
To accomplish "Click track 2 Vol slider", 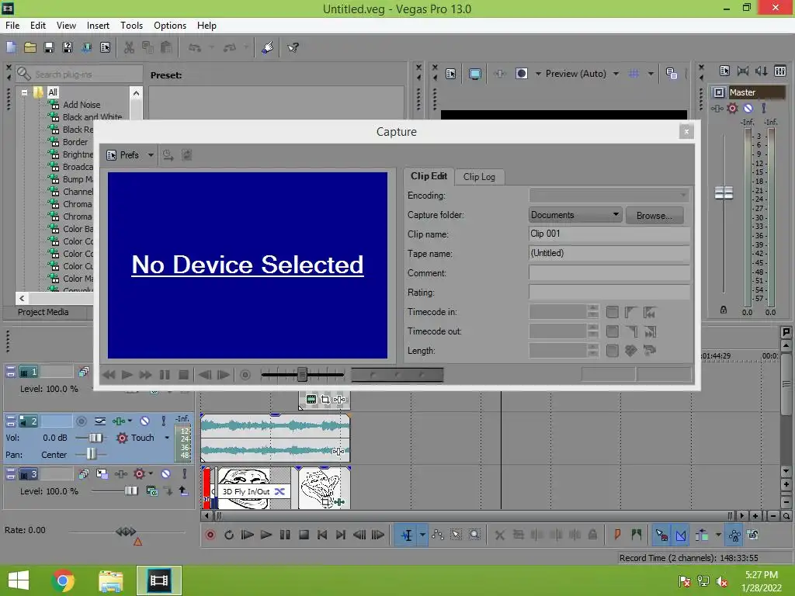I will click(x=95, y=438).
